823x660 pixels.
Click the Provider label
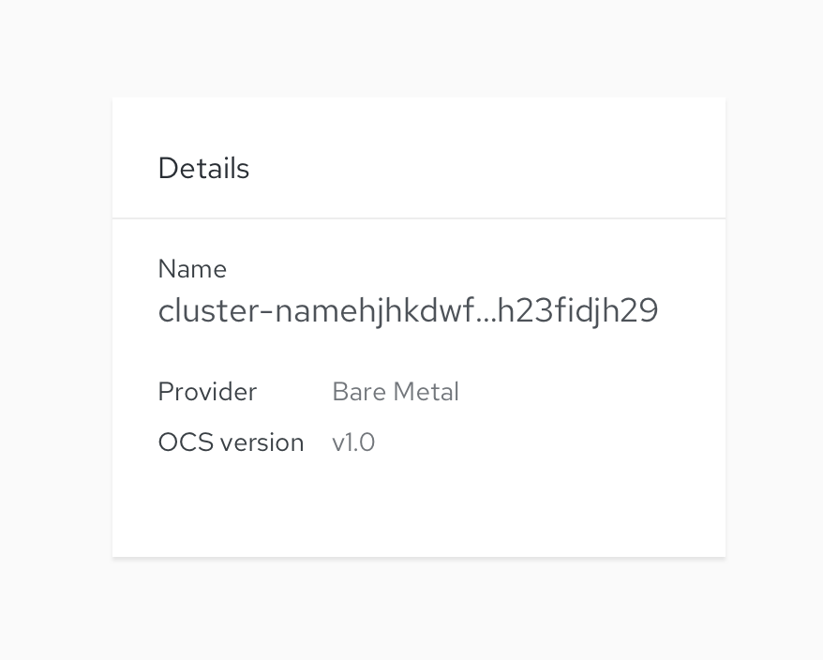[x=207, y=392]
